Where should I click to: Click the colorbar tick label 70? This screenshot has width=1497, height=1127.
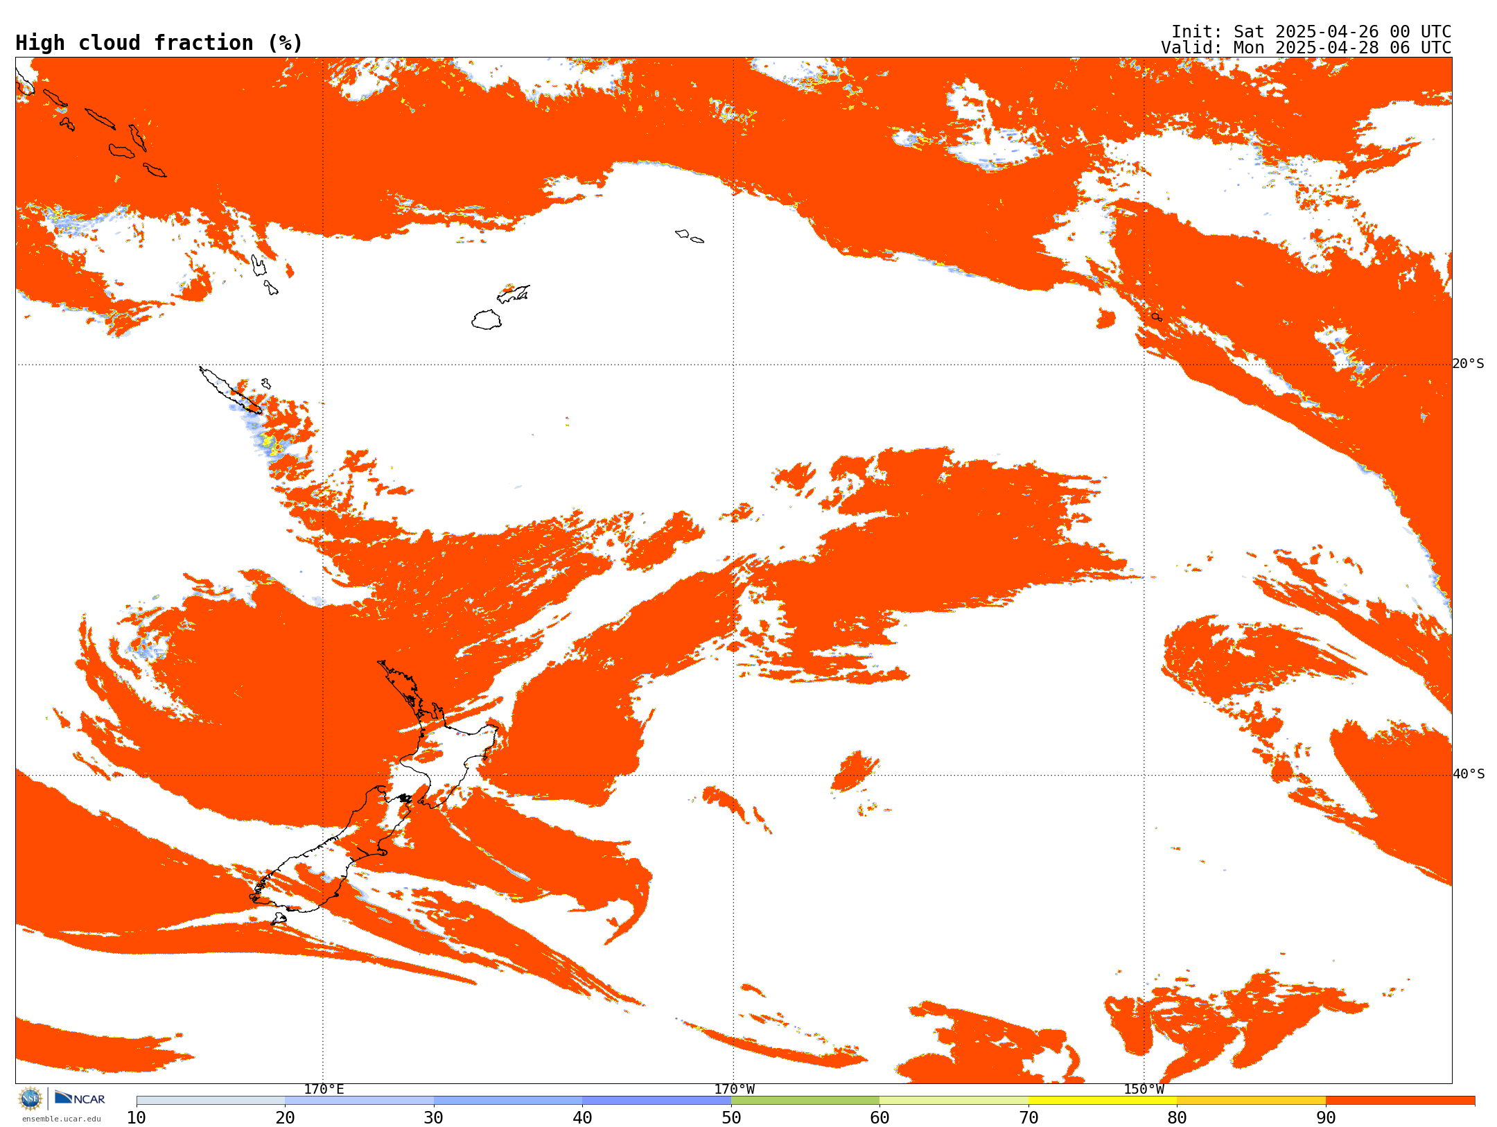point(1028,1117)
